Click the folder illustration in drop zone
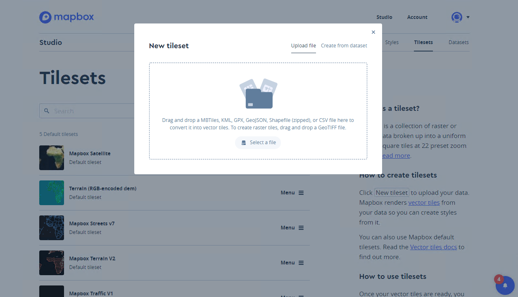The height and width of the screenshot is (297, 518). tap(259, 94)
